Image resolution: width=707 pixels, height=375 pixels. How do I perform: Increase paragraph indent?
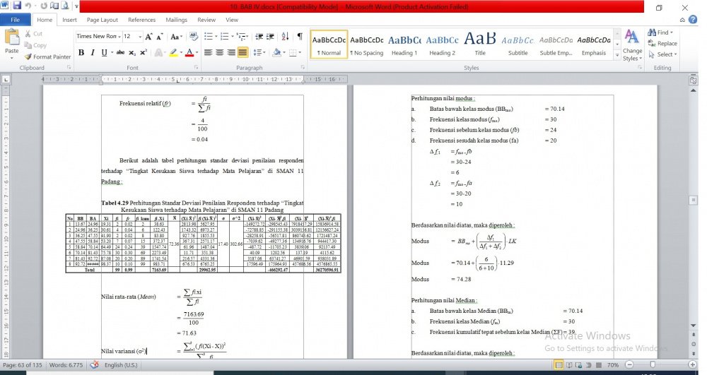[270, 37]
